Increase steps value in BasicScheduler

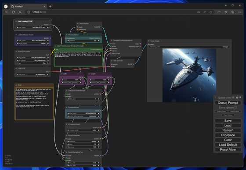[x=99, y=144]
